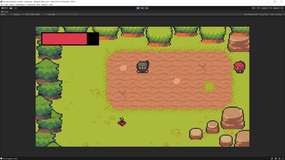Open the Layers dropdown
The width and height of the screenshot is (285, 160).
point(266,8)
